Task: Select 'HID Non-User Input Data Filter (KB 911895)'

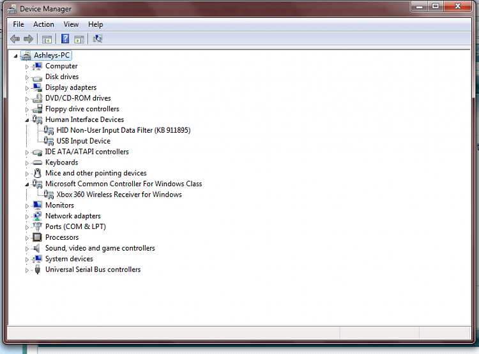Action: [123, 130]
